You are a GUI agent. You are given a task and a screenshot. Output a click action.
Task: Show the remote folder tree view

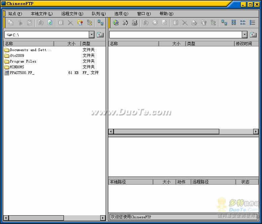click(x=213, y=23)
